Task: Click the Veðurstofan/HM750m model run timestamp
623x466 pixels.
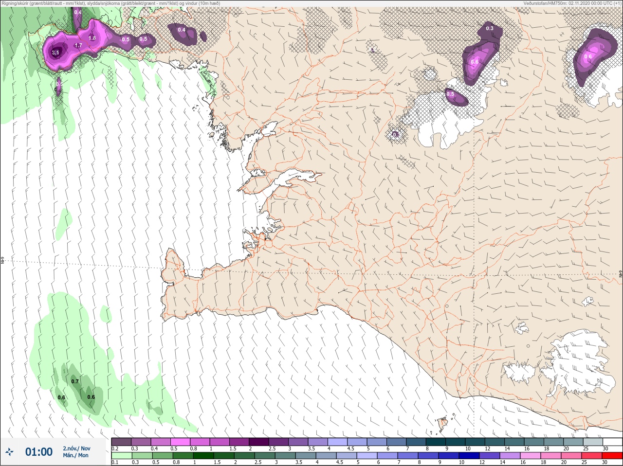Action: [573, 3]
